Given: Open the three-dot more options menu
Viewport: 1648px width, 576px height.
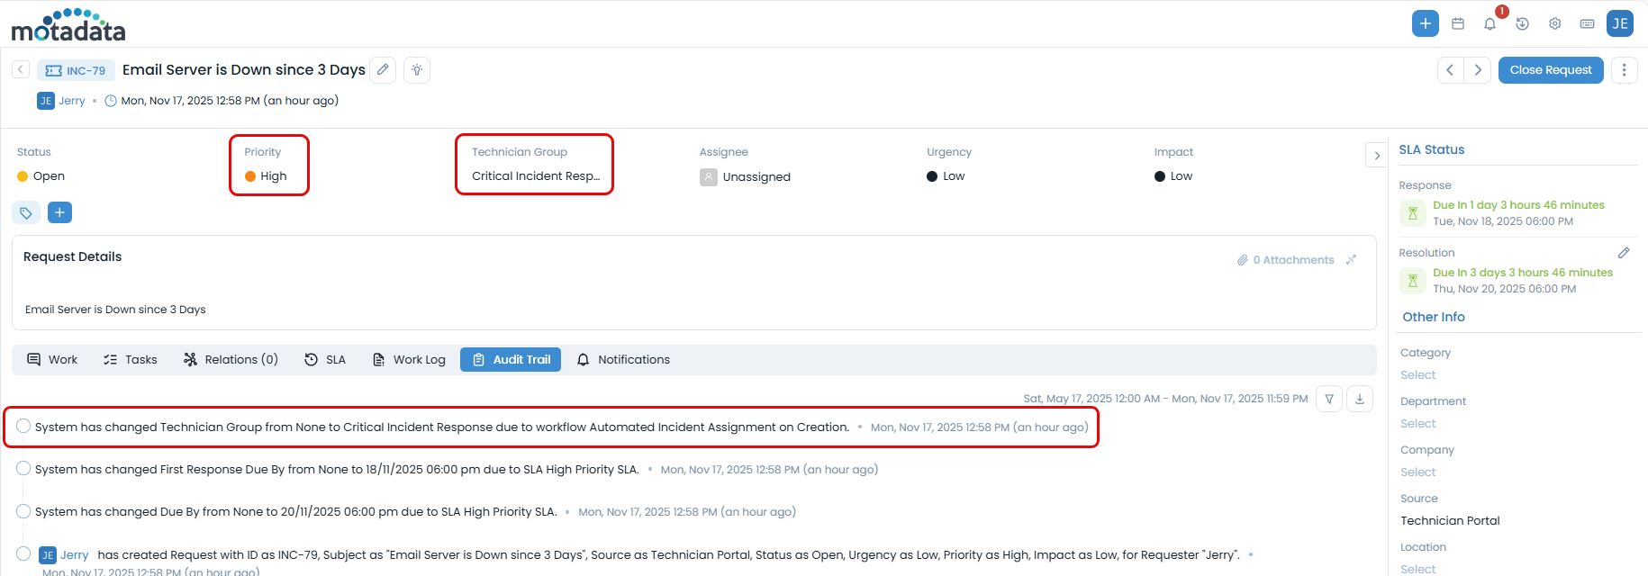Looking at the screenshot, I should coord(1624,70).
